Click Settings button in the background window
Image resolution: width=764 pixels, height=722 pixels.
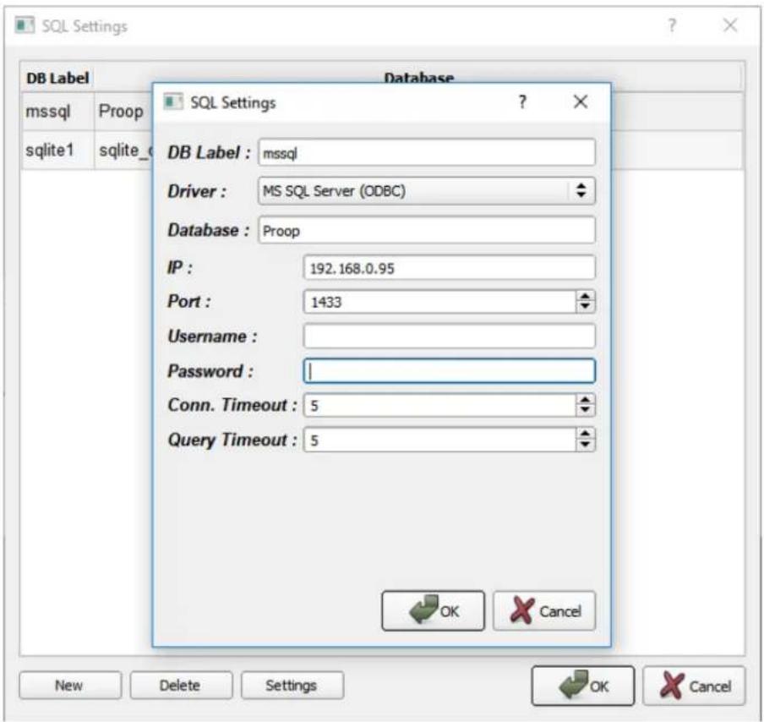coord(292,686)
